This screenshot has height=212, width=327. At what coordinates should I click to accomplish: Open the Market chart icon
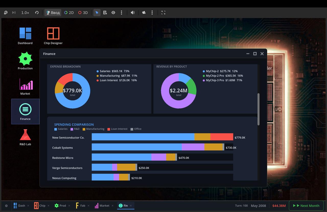click(x=25, y=86)
